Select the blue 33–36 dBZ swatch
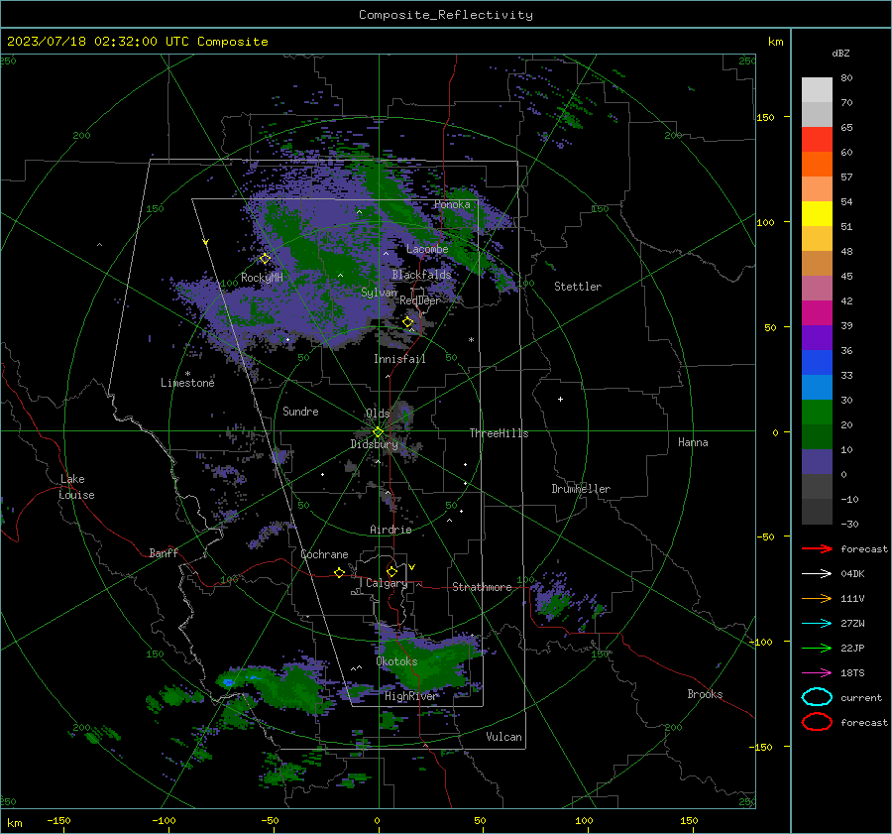Viewport: 892px width, 834px height. tap(817, 363)
